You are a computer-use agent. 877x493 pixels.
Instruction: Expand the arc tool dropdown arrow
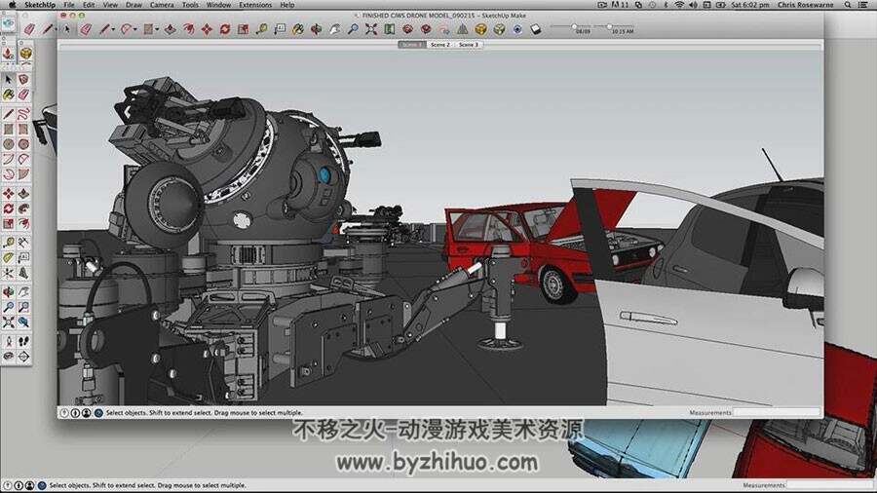pos(134,29)
